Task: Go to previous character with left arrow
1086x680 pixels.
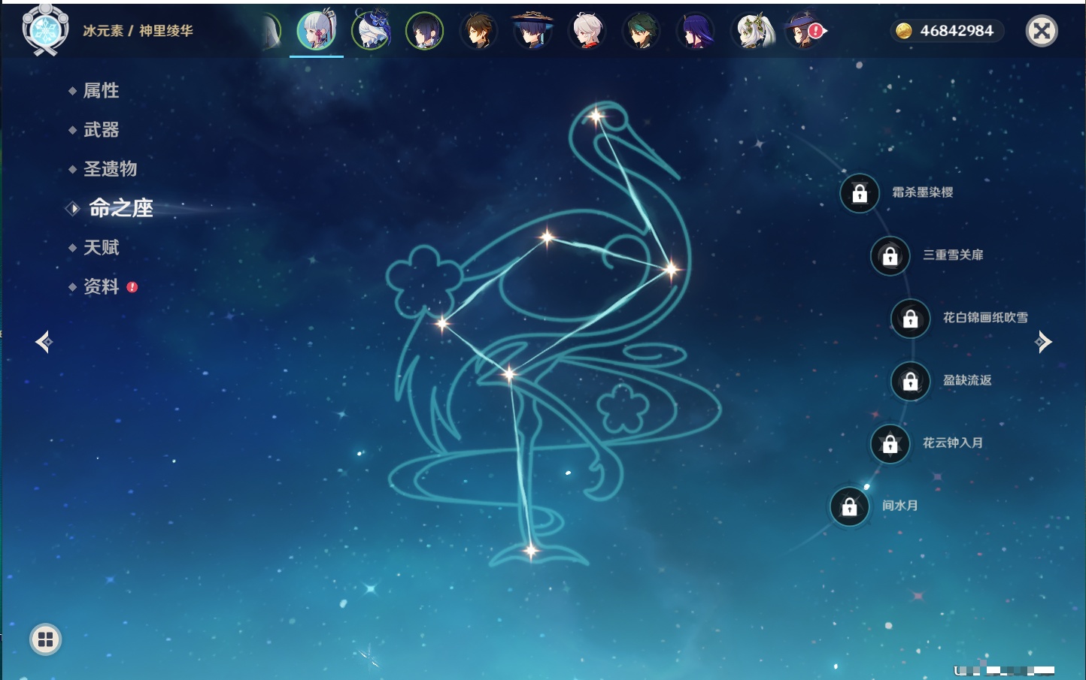Action: pyautogui.click(x=44, y=342)
